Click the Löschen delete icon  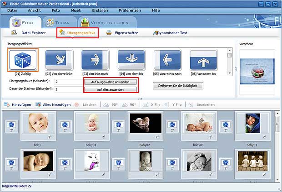76,104
